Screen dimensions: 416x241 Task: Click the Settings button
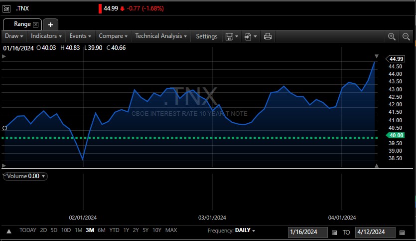pyautogui.click(x=206, y=36)
